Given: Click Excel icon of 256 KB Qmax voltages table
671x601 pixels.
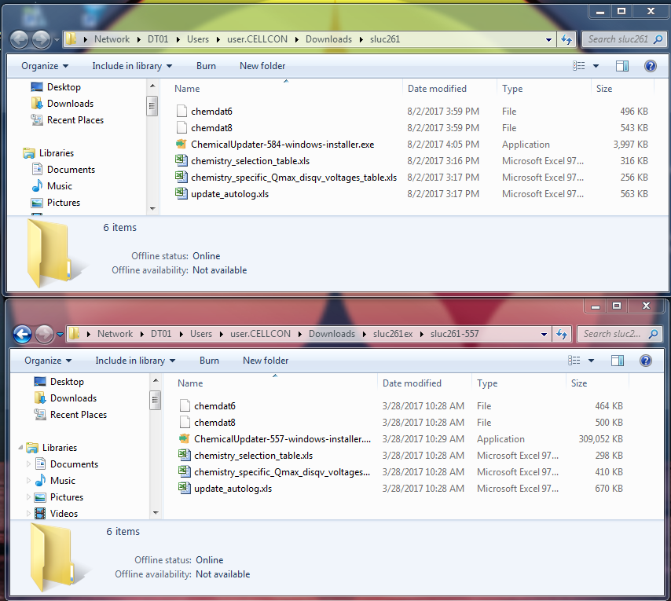Looking at the screenshot, I should (x=181, y=177).
